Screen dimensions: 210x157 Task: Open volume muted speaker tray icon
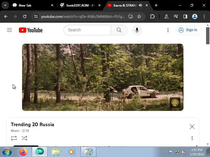(x=183, y=152)
